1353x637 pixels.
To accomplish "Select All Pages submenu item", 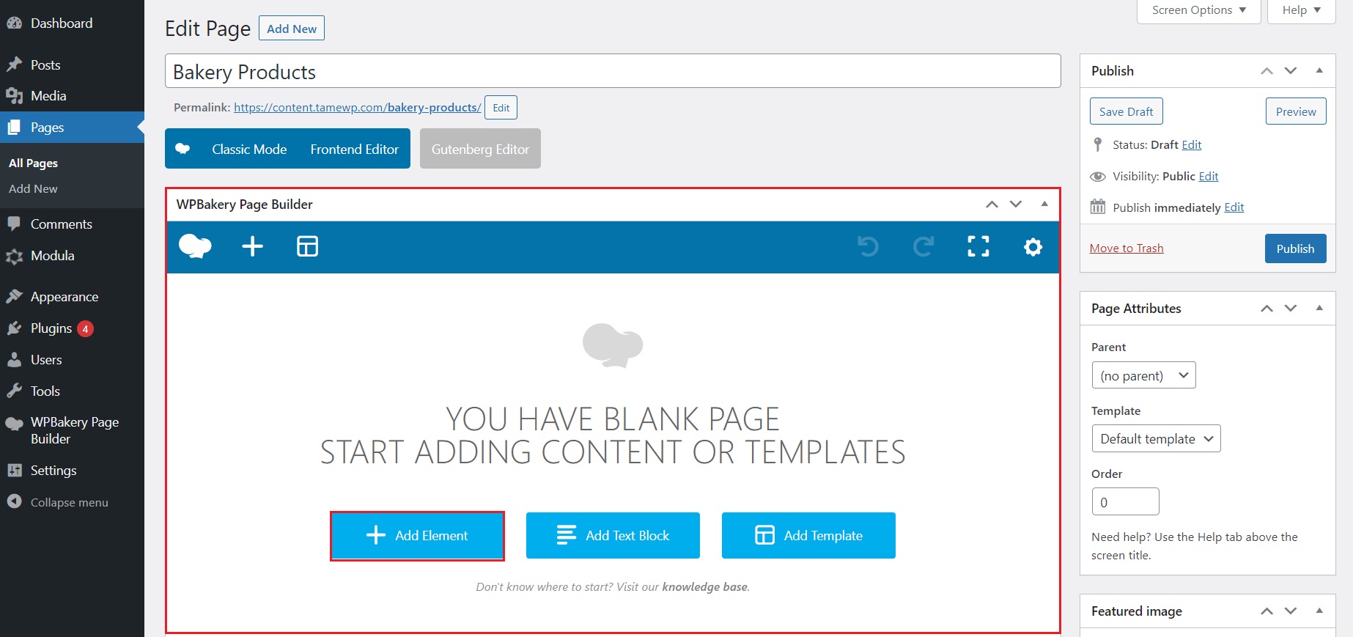I will (33, 163).
